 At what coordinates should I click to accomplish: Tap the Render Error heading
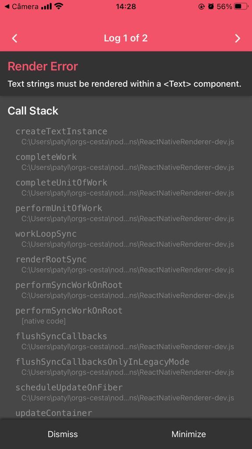43,67
